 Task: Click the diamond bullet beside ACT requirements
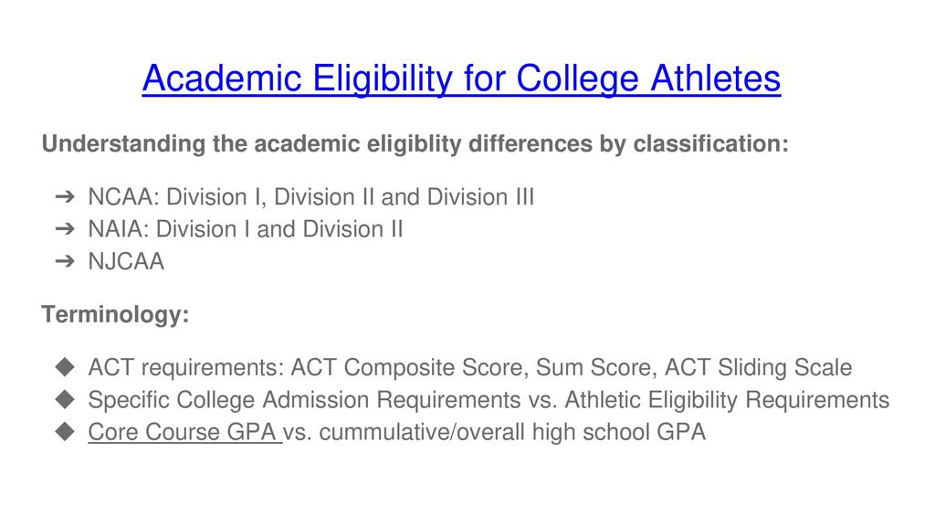click(65, 367)
